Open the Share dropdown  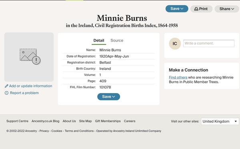227,9
